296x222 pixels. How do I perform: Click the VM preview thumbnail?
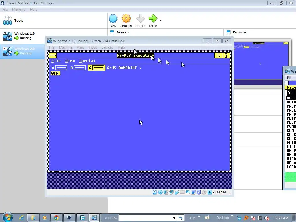click(x=262, y=63)
